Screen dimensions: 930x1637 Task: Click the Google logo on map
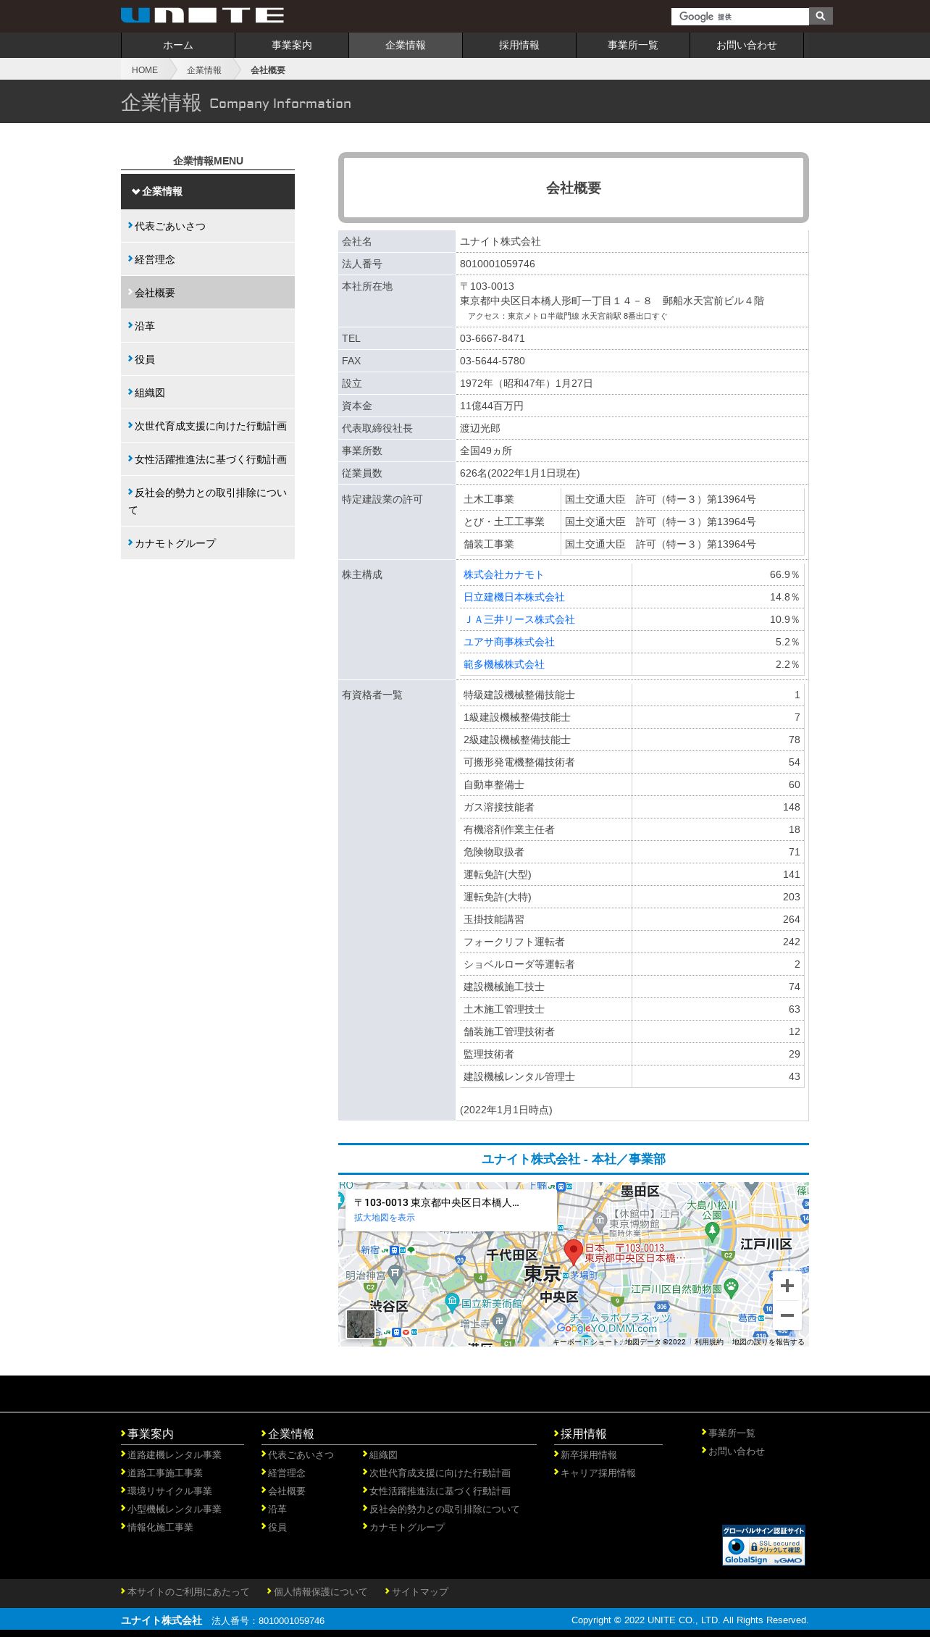(573, 1328)
